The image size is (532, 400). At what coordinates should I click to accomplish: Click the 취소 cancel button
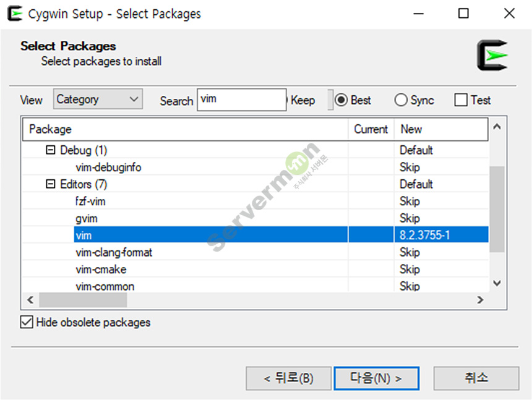(476, 378)
